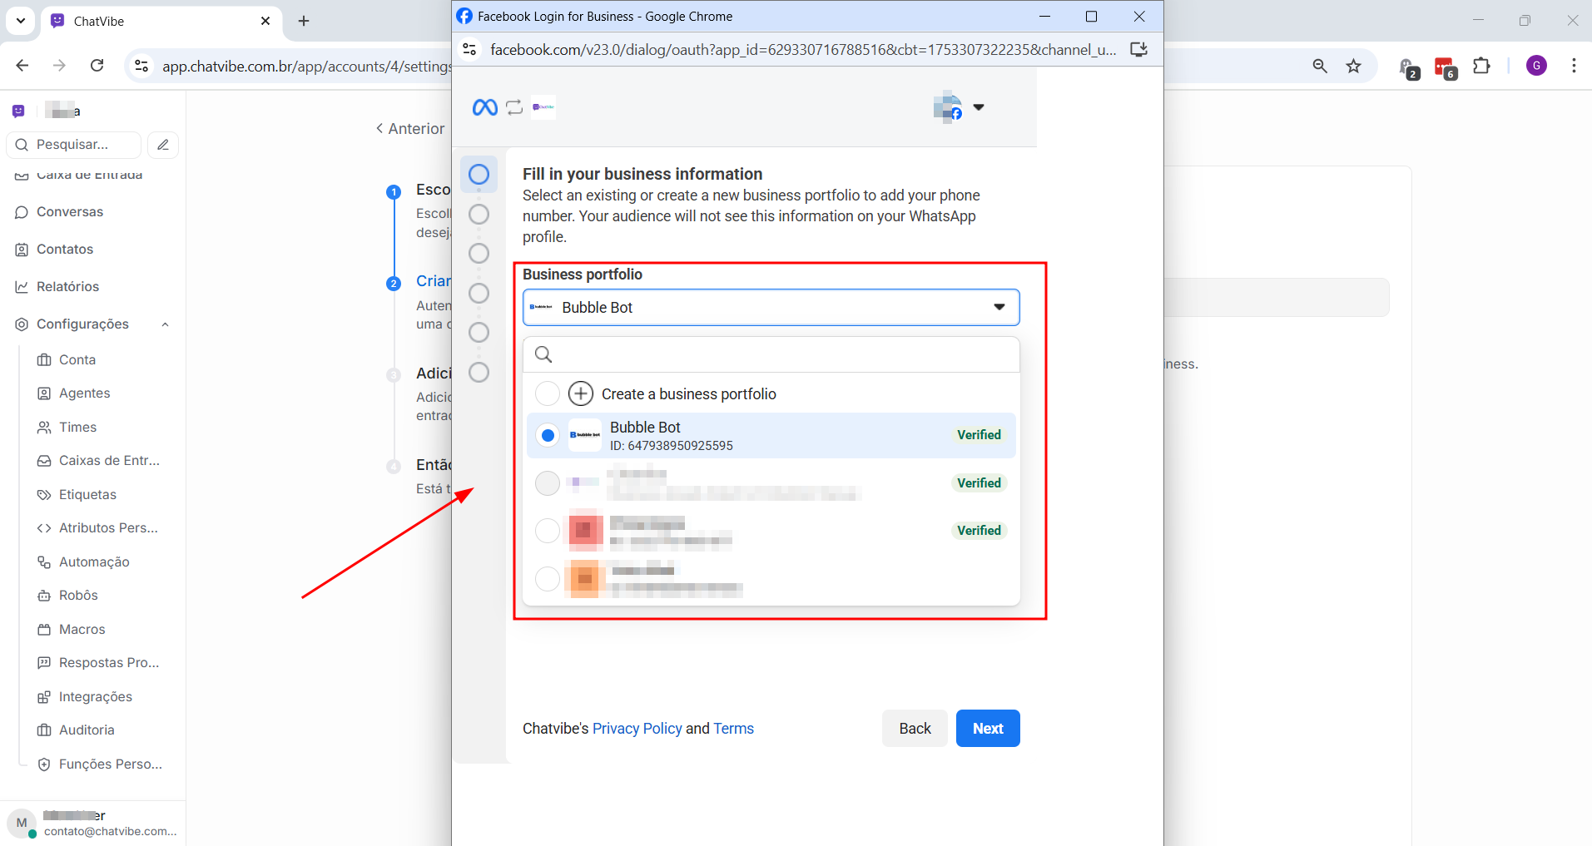Screen dimensions: 1592x846
Task: Click the portfolio search field
Action: click(771, 354)
